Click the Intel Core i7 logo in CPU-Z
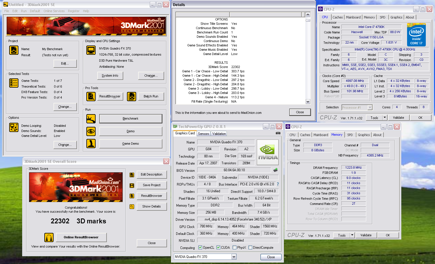 (x=416, y=35)
